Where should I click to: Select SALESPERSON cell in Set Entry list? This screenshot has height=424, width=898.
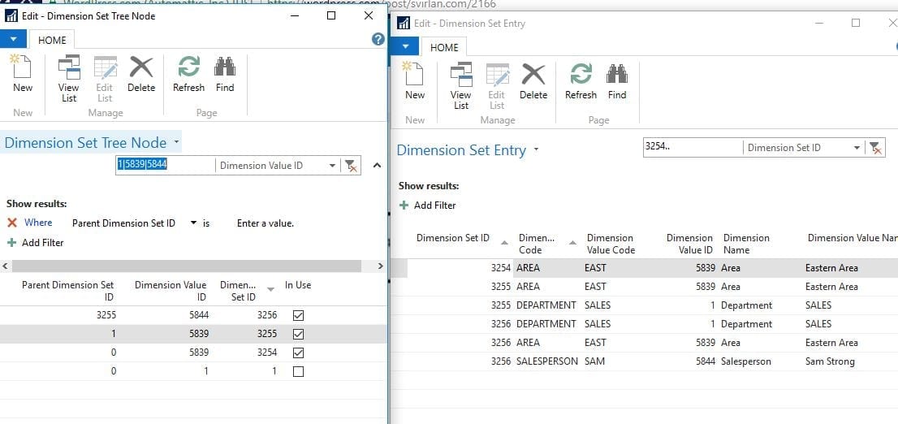(x=547, y=361)
